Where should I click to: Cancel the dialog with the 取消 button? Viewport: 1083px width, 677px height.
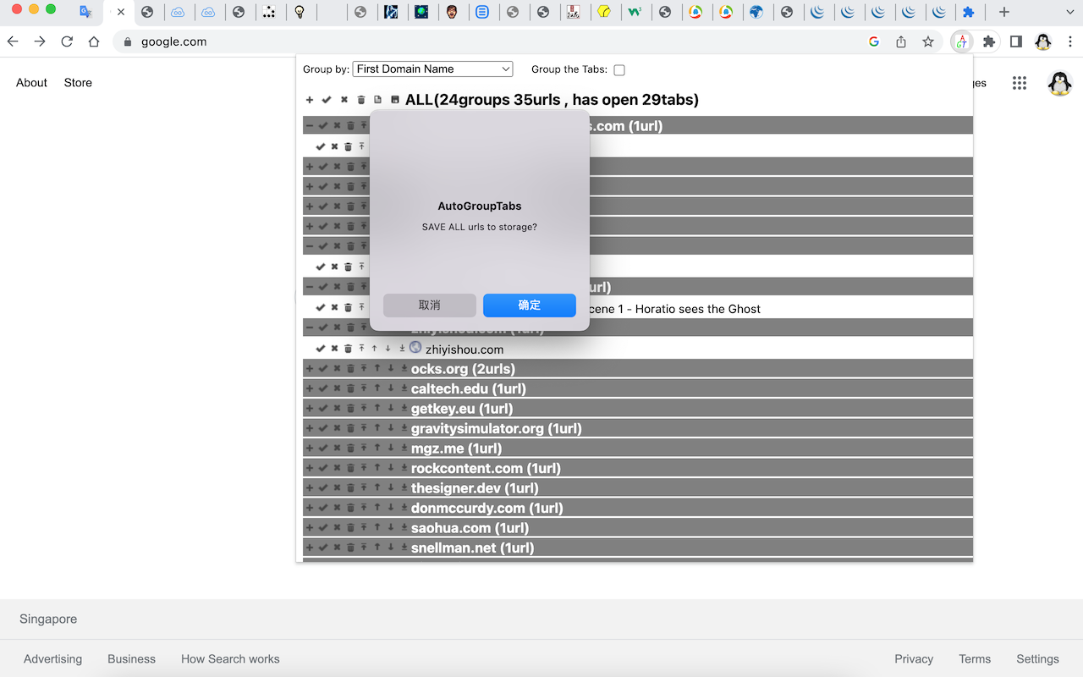click(x=429, y=305)
